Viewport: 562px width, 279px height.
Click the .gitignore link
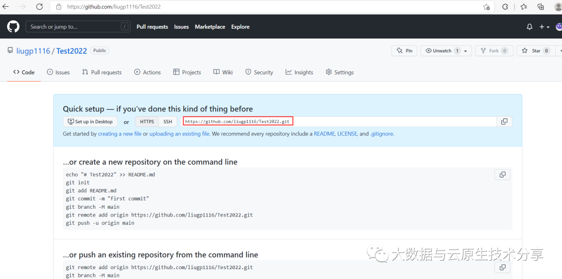(x=381, y=134)
